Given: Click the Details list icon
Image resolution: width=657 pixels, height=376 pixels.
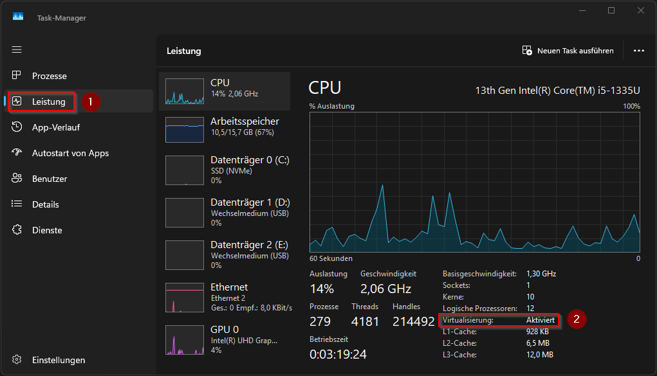Looking at the screenshot, I should tap(17, 204).
